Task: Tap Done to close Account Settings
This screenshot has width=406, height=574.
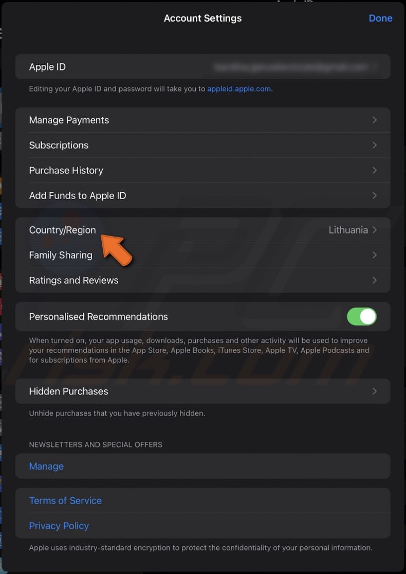Action: click(380, 18)
